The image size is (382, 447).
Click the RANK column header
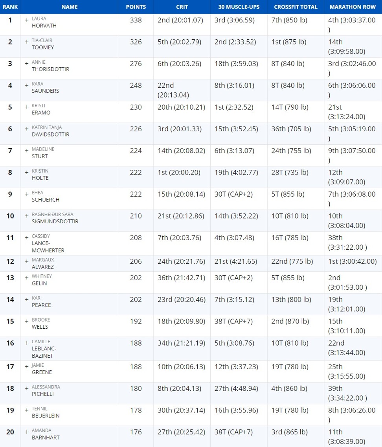tap(10, 7)
